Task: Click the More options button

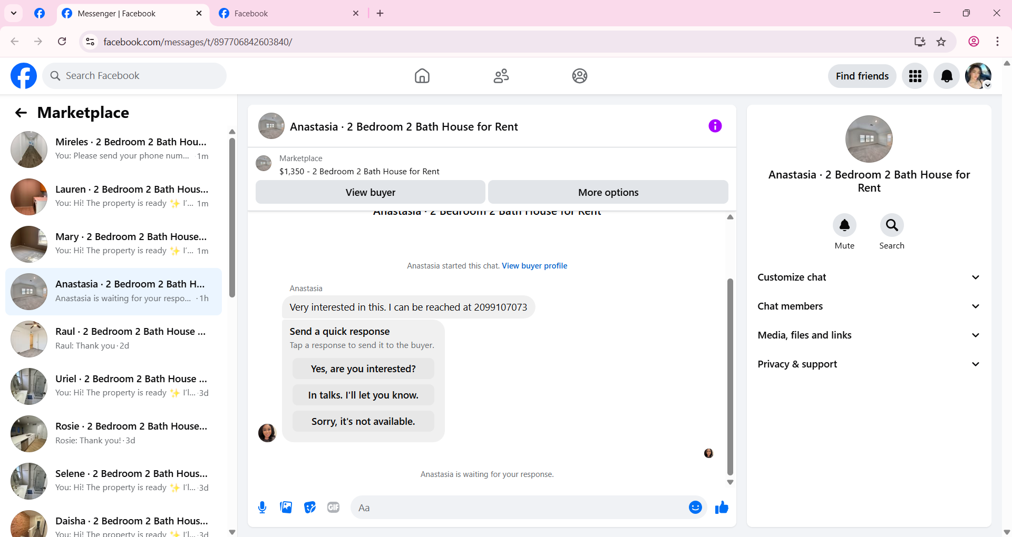Action: point(608,192)
